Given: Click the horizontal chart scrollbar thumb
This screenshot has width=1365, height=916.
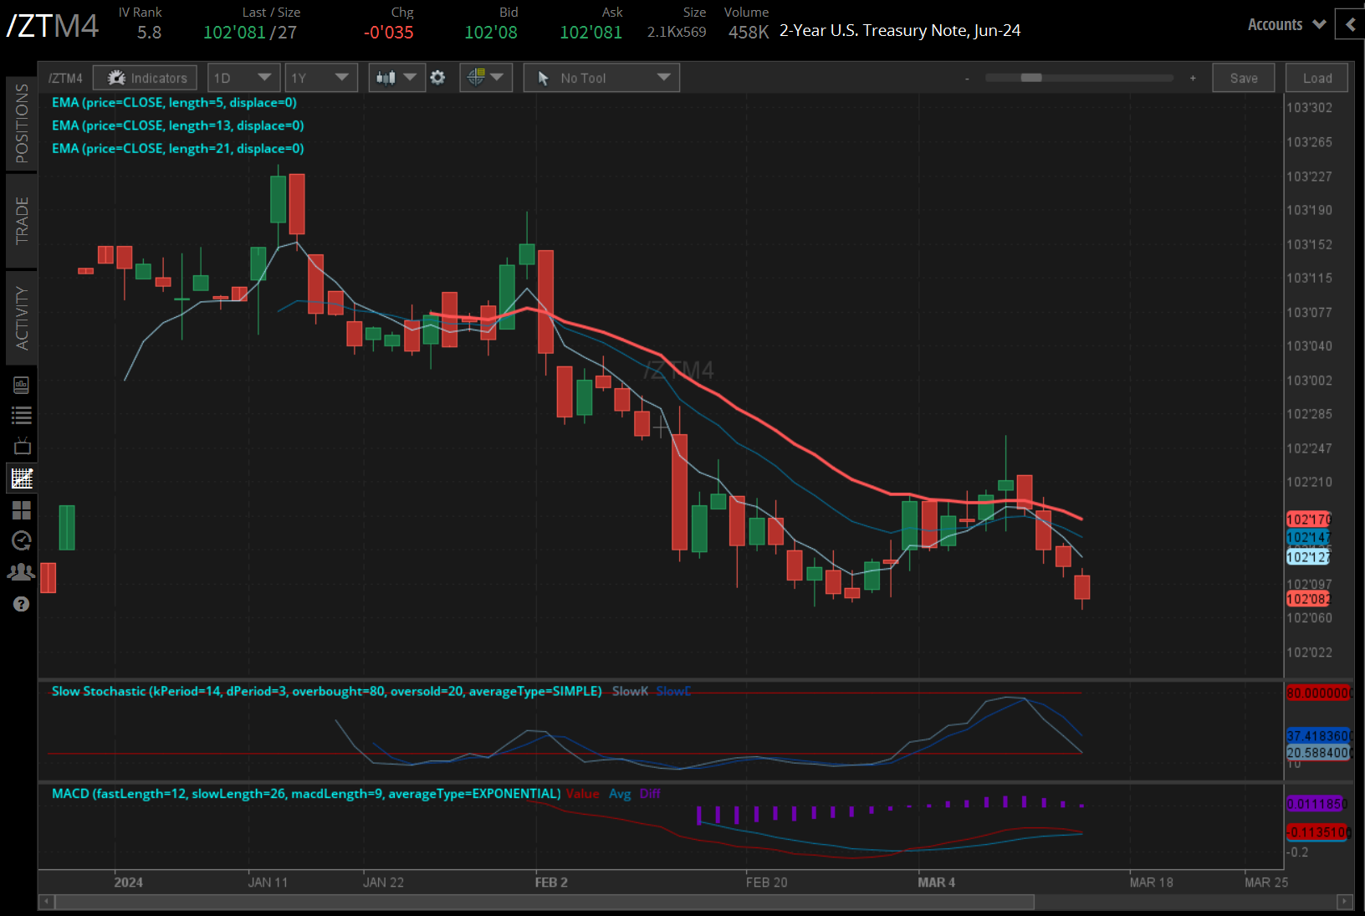Looking at the screenshot, I should click(544, 902).
